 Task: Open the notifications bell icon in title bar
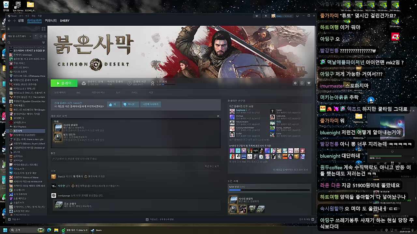(266, 16)
